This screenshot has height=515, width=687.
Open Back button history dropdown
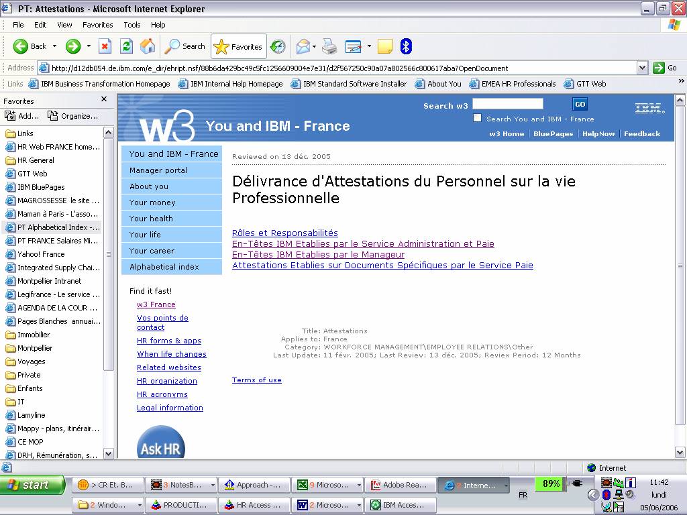point(55,46)
